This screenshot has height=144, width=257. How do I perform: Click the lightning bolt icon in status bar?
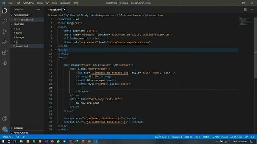coord(24,137)
